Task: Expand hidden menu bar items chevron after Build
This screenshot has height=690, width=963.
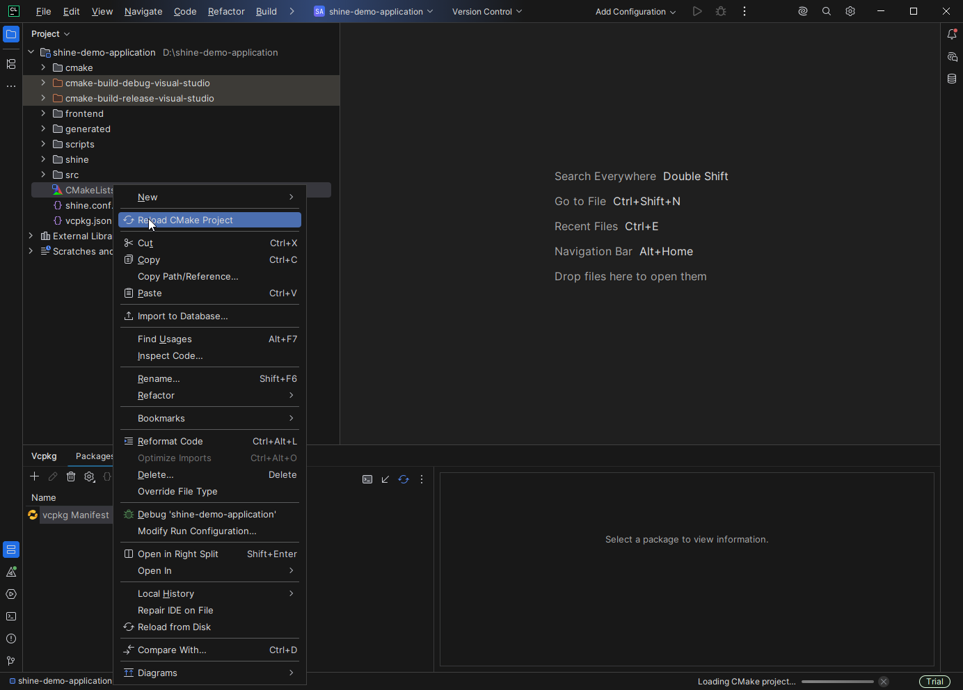Action: pyautogui.click(x=292, y=11)
